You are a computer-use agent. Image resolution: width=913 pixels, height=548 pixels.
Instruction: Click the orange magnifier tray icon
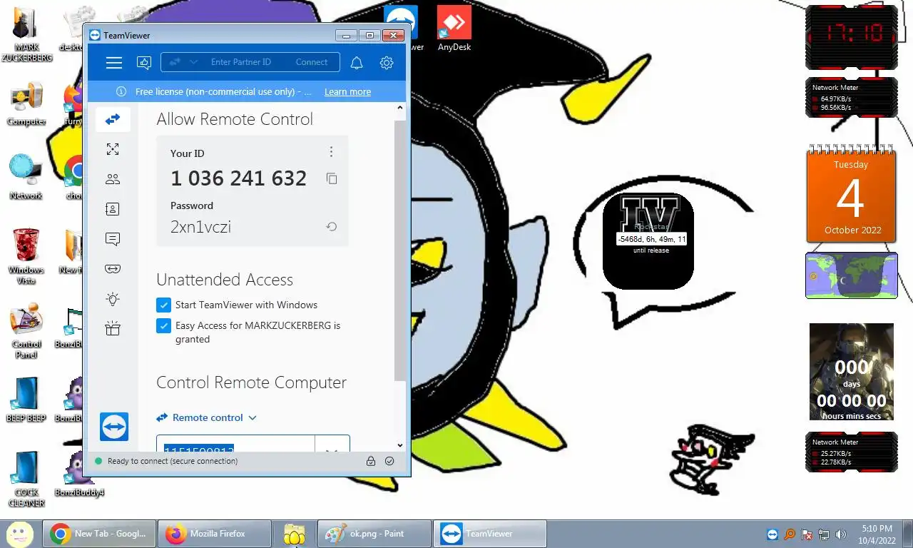[790, 534]
